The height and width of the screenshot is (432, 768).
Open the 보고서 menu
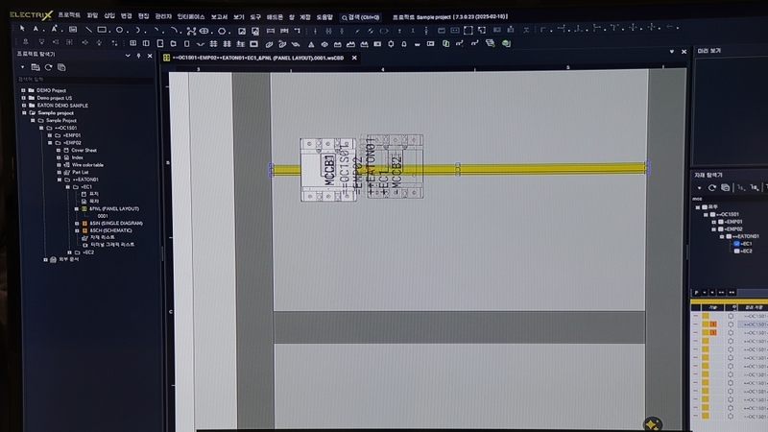click(x=217, y=16)
